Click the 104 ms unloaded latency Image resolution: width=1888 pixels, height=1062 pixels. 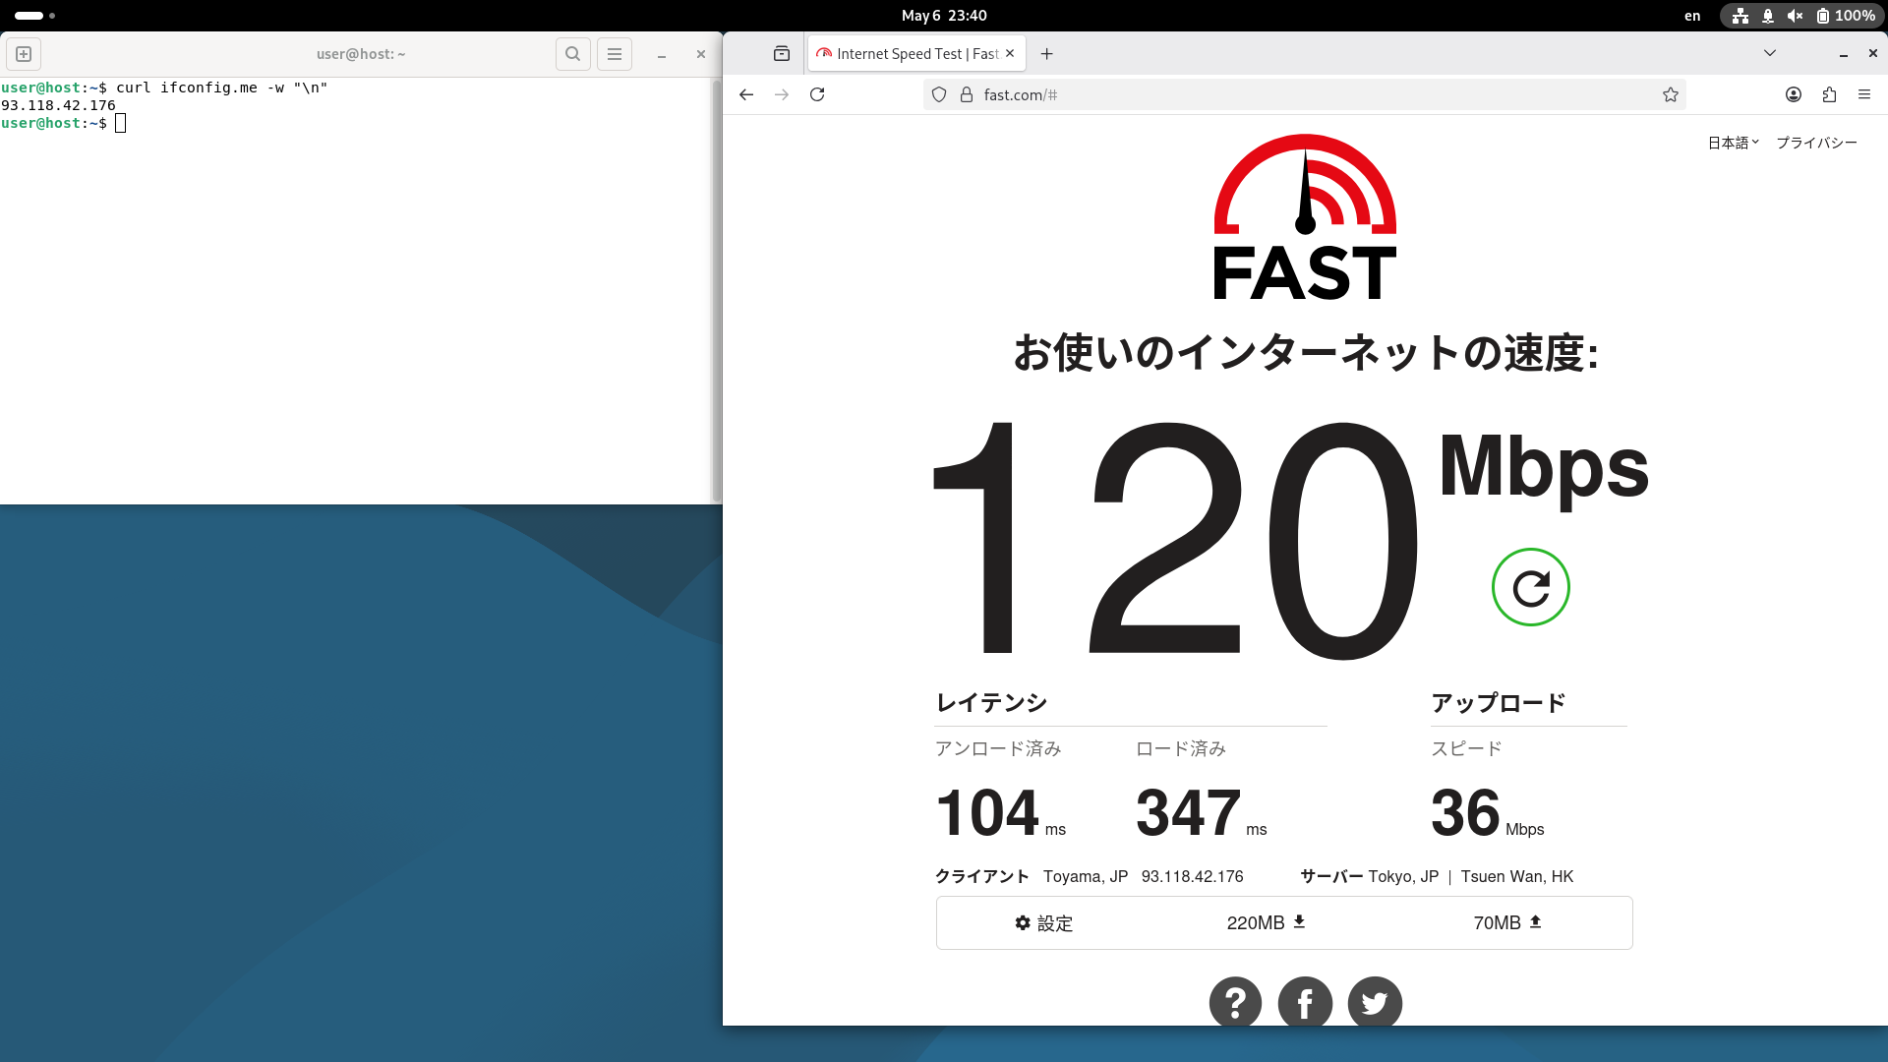click(x=1000, y=813)
